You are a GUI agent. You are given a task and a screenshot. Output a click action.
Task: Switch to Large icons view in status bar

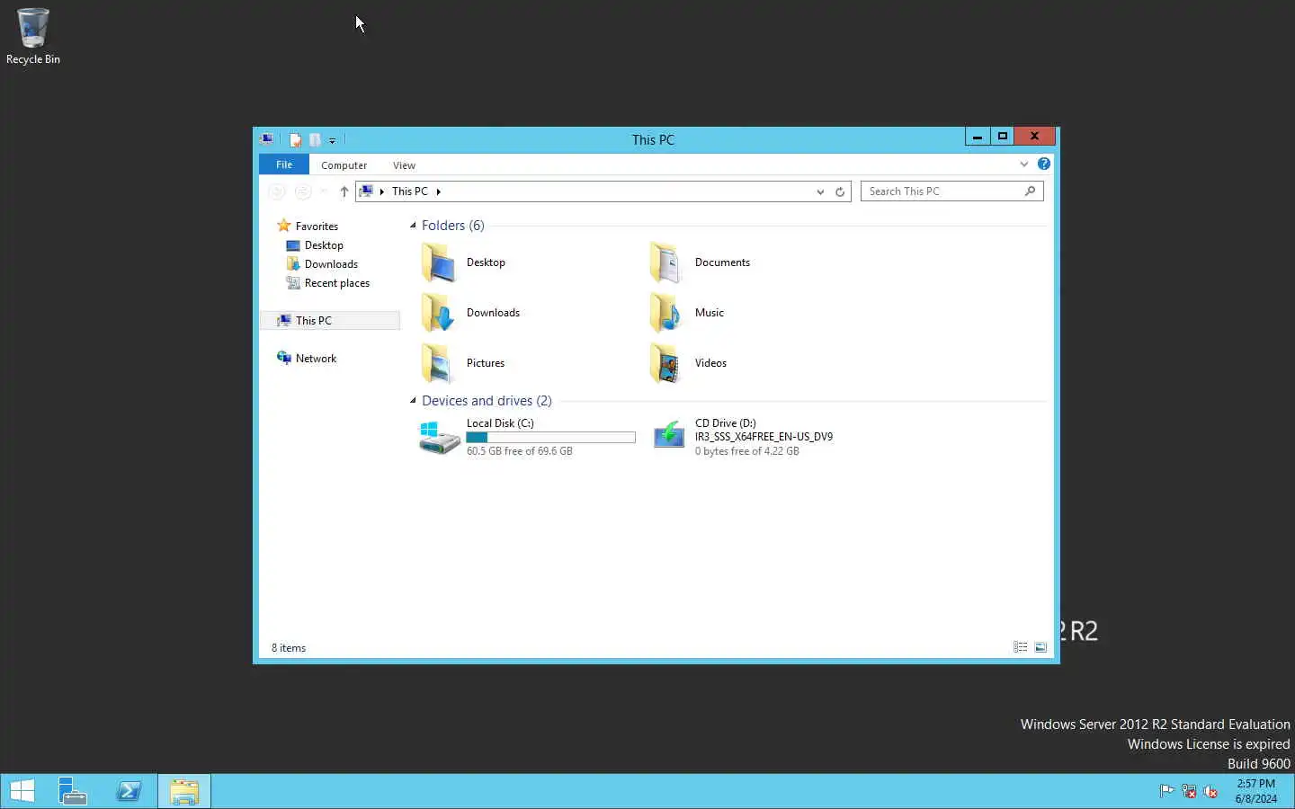tap(1040, 647)
